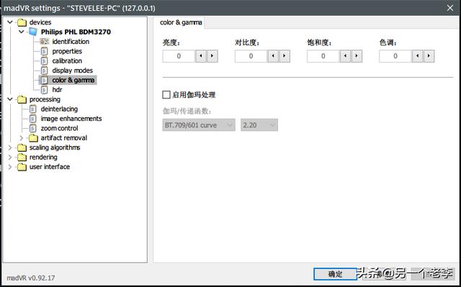
Task: Open zoom control settings page
Action: tap(59, 128)
